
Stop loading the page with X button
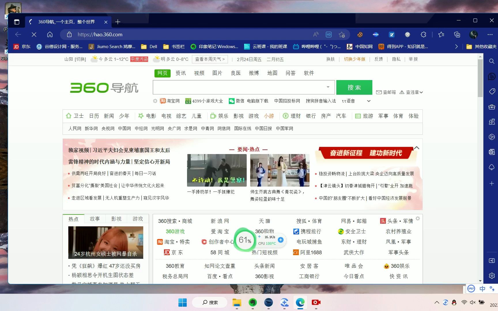point(34,35)
